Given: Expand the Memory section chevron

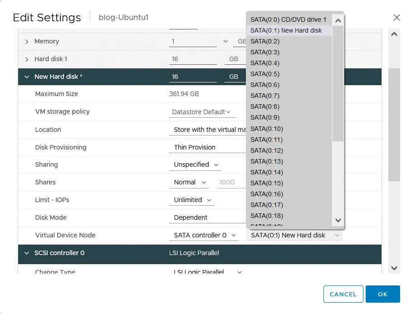Looking at the screenshot, I should (26, 42).
